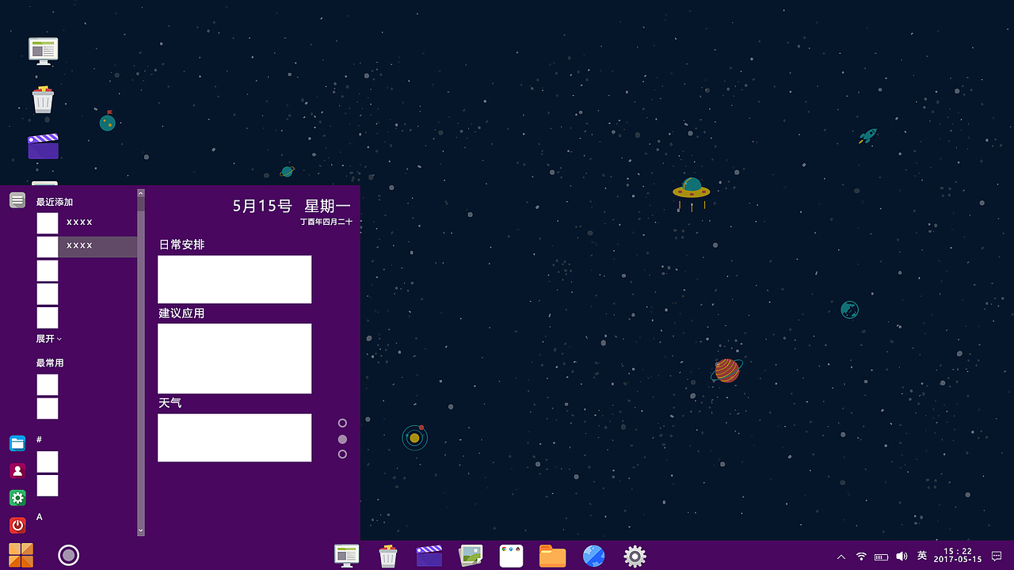This screenshot has width=1014, height=570.
Task: Click the 英 input method switcher
Action: (x=924, y=556)
